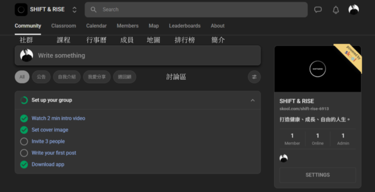The image size is (375, 192).
Task: Open the Download app link
Action: point(48,164)
